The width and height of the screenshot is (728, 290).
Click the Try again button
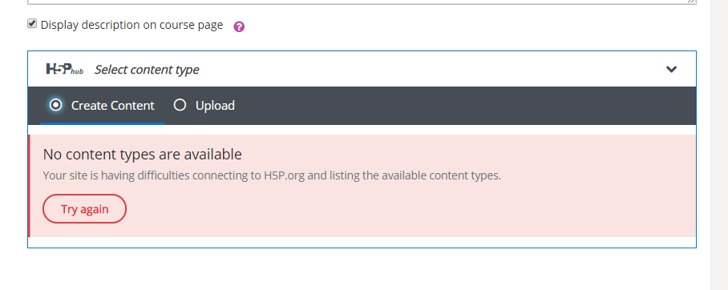[x=84, y=209]
